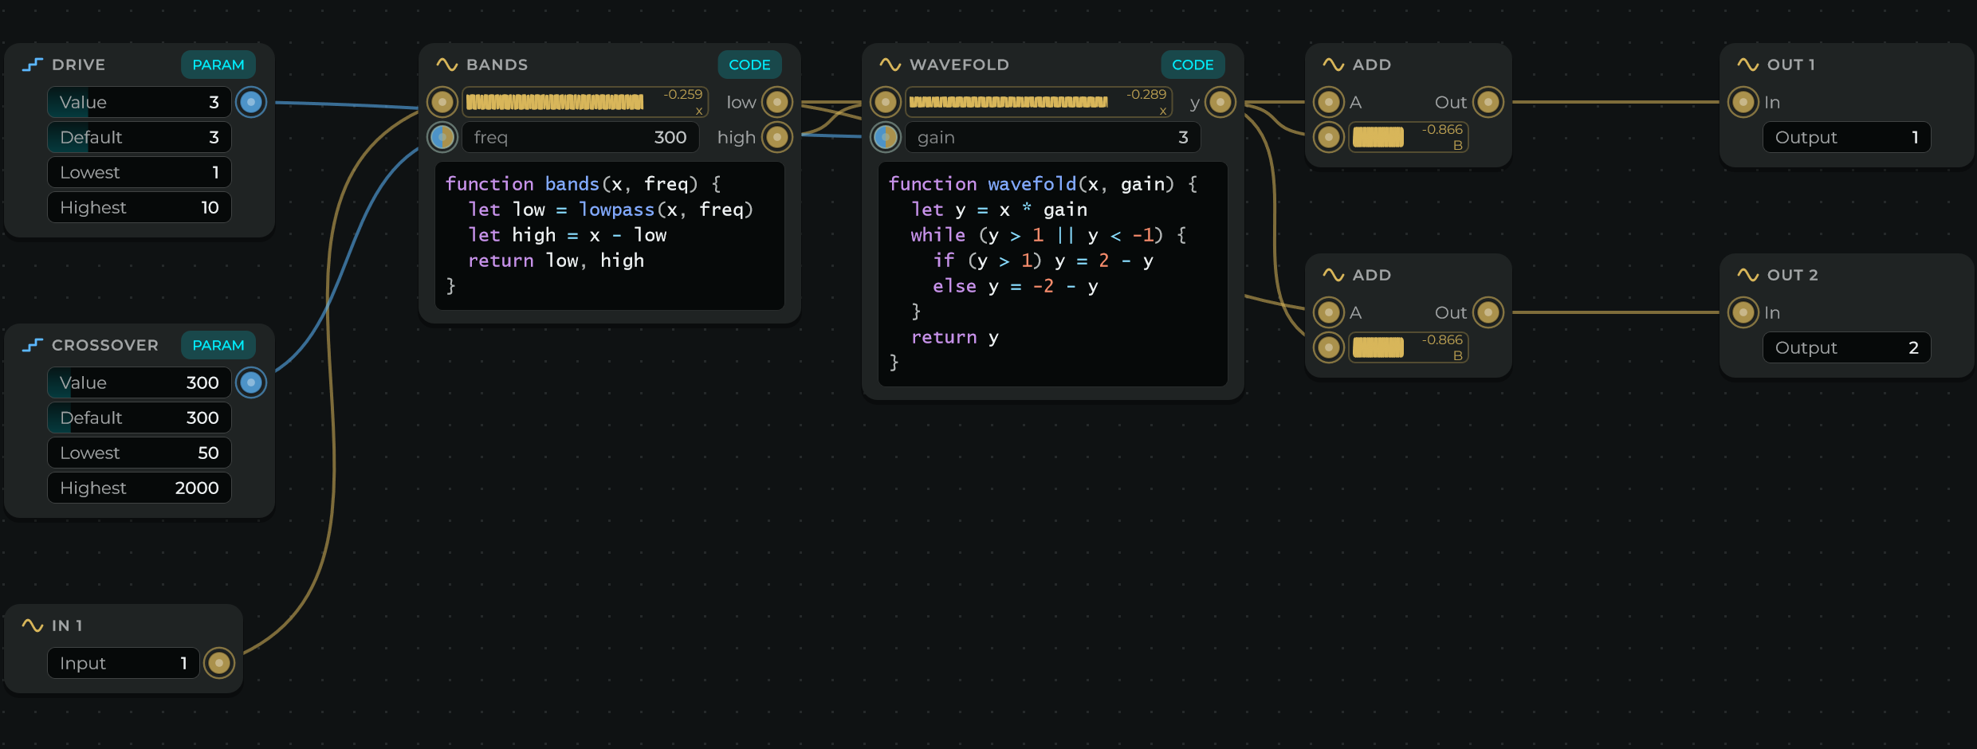This screenshot has height=749, width=1977.
Task: Click the WAVEFOLD function code editor
Action: [x=1053, y=274]
